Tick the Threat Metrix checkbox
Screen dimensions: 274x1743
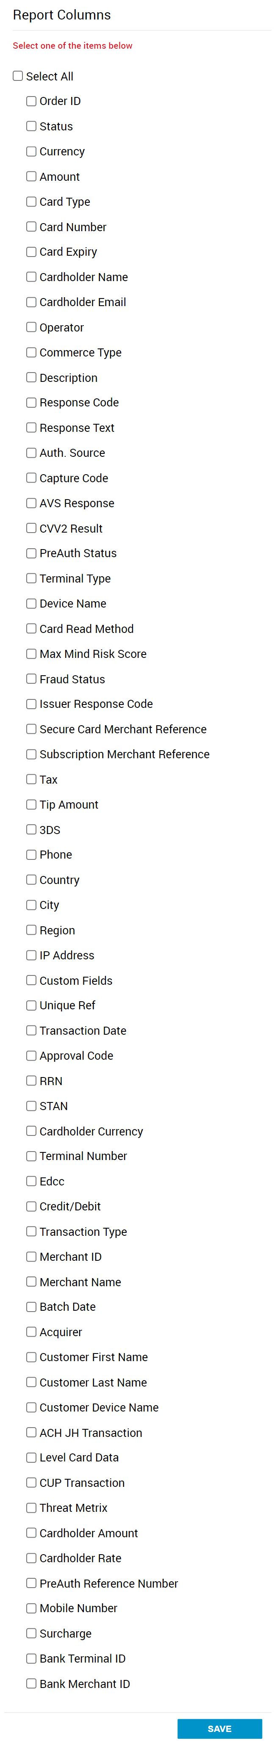point(31,1507)
